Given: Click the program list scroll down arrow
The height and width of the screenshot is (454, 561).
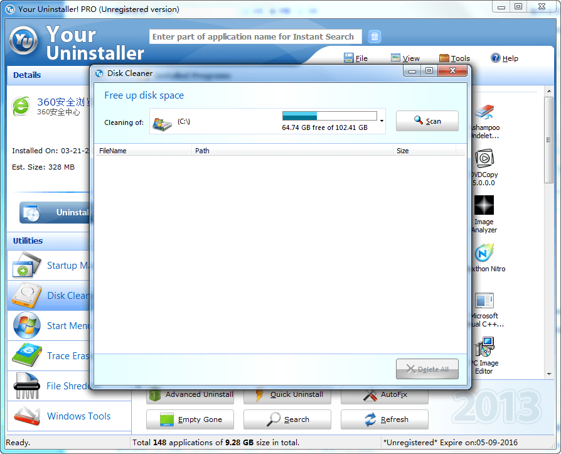Looking at the screenshot, I should 549,374.
